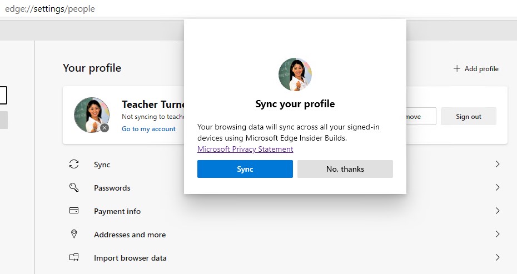Decline syncing with No, thanks button
The image size is (517, 274).
pyautogui.click(x=345, y=169)
